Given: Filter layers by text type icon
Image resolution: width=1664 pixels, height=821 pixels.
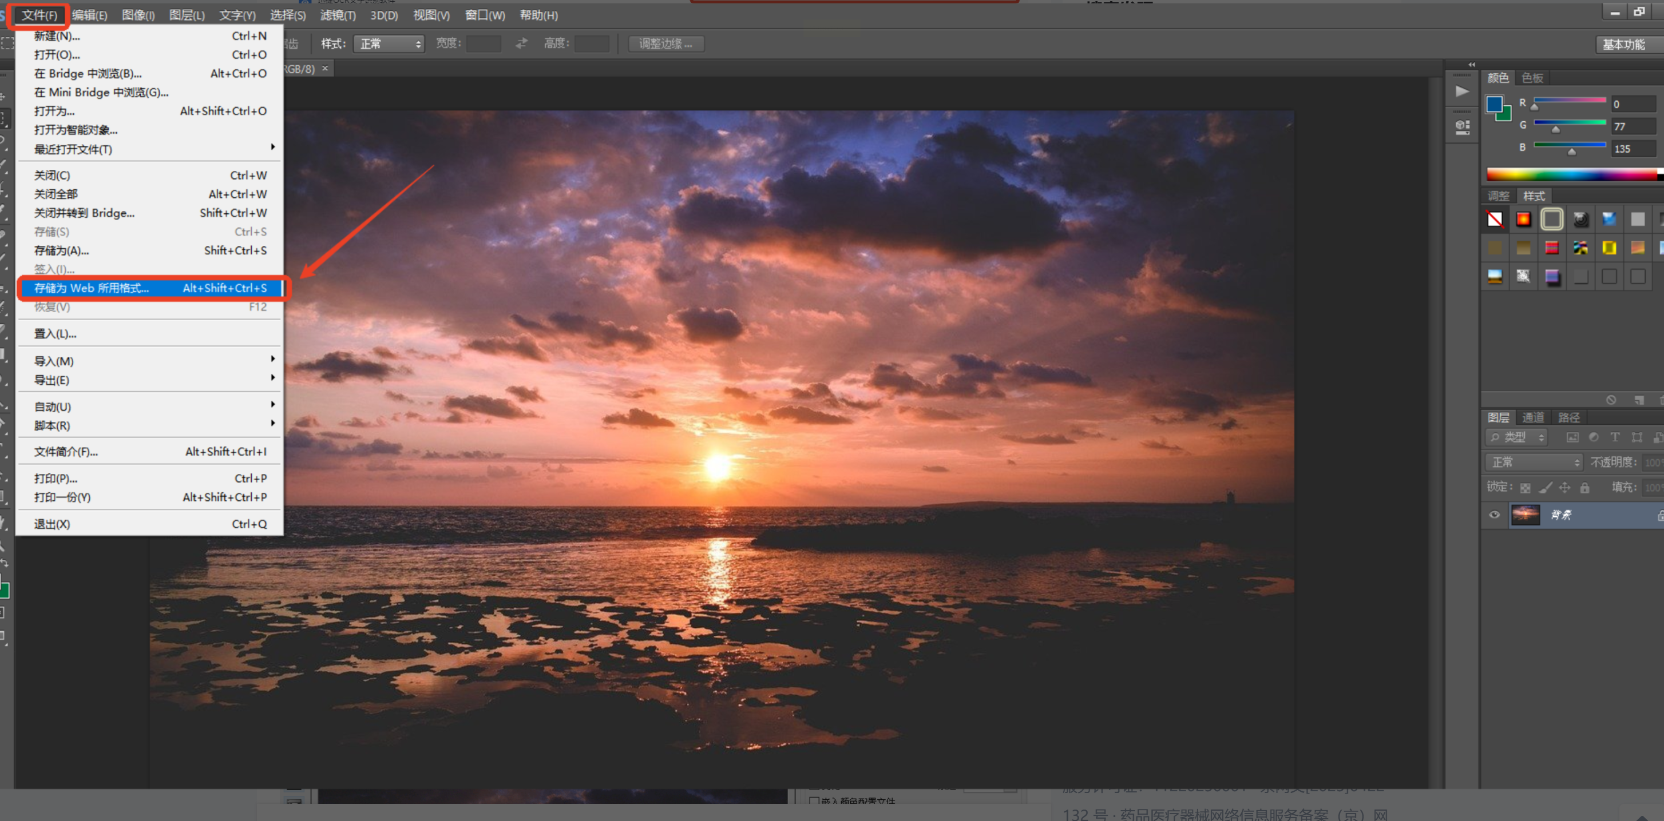Looking at the screenshot, I should pyautogui.click(x=1615, y=437).
